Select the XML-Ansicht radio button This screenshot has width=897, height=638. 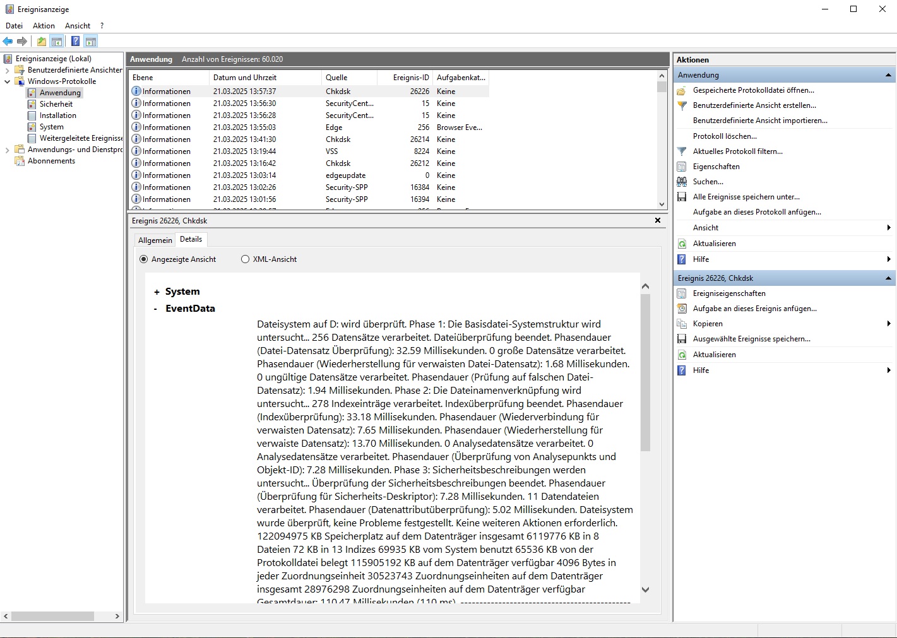245,259
